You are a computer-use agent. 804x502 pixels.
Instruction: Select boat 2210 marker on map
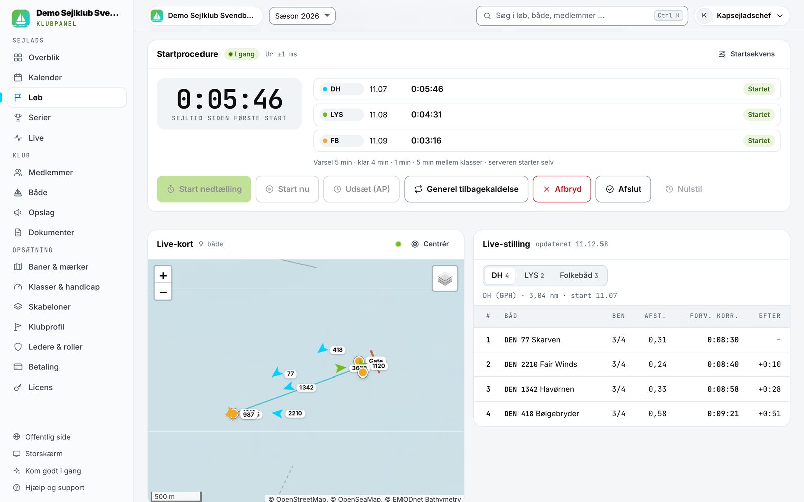278,413
